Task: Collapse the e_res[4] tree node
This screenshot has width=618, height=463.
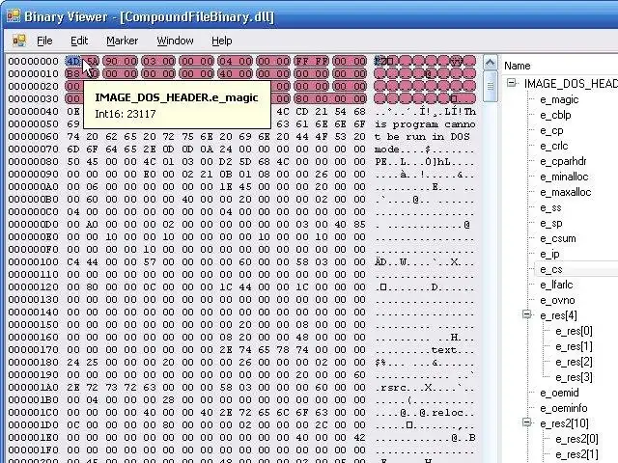Action: (527, 314)
